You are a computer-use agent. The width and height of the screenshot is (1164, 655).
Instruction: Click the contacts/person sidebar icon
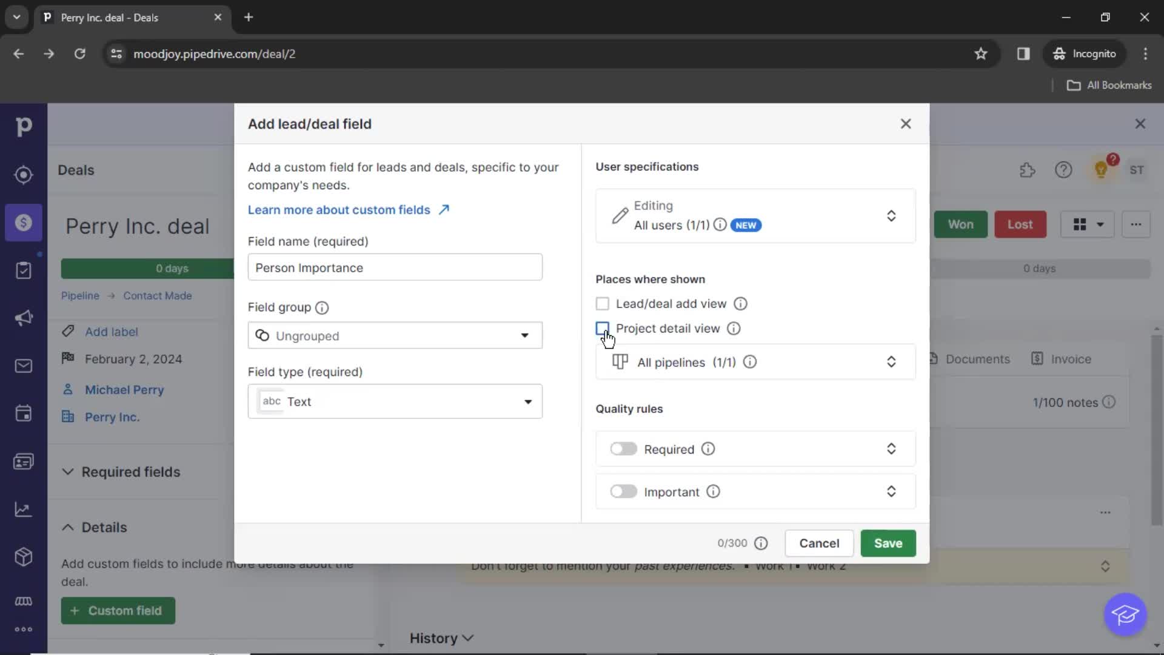coord(23,461)
